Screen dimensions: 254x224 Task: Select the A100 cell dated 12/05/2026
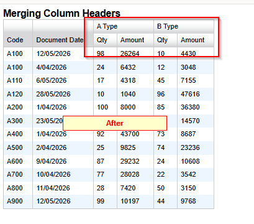pyautogui.click(x=18, y=54)
